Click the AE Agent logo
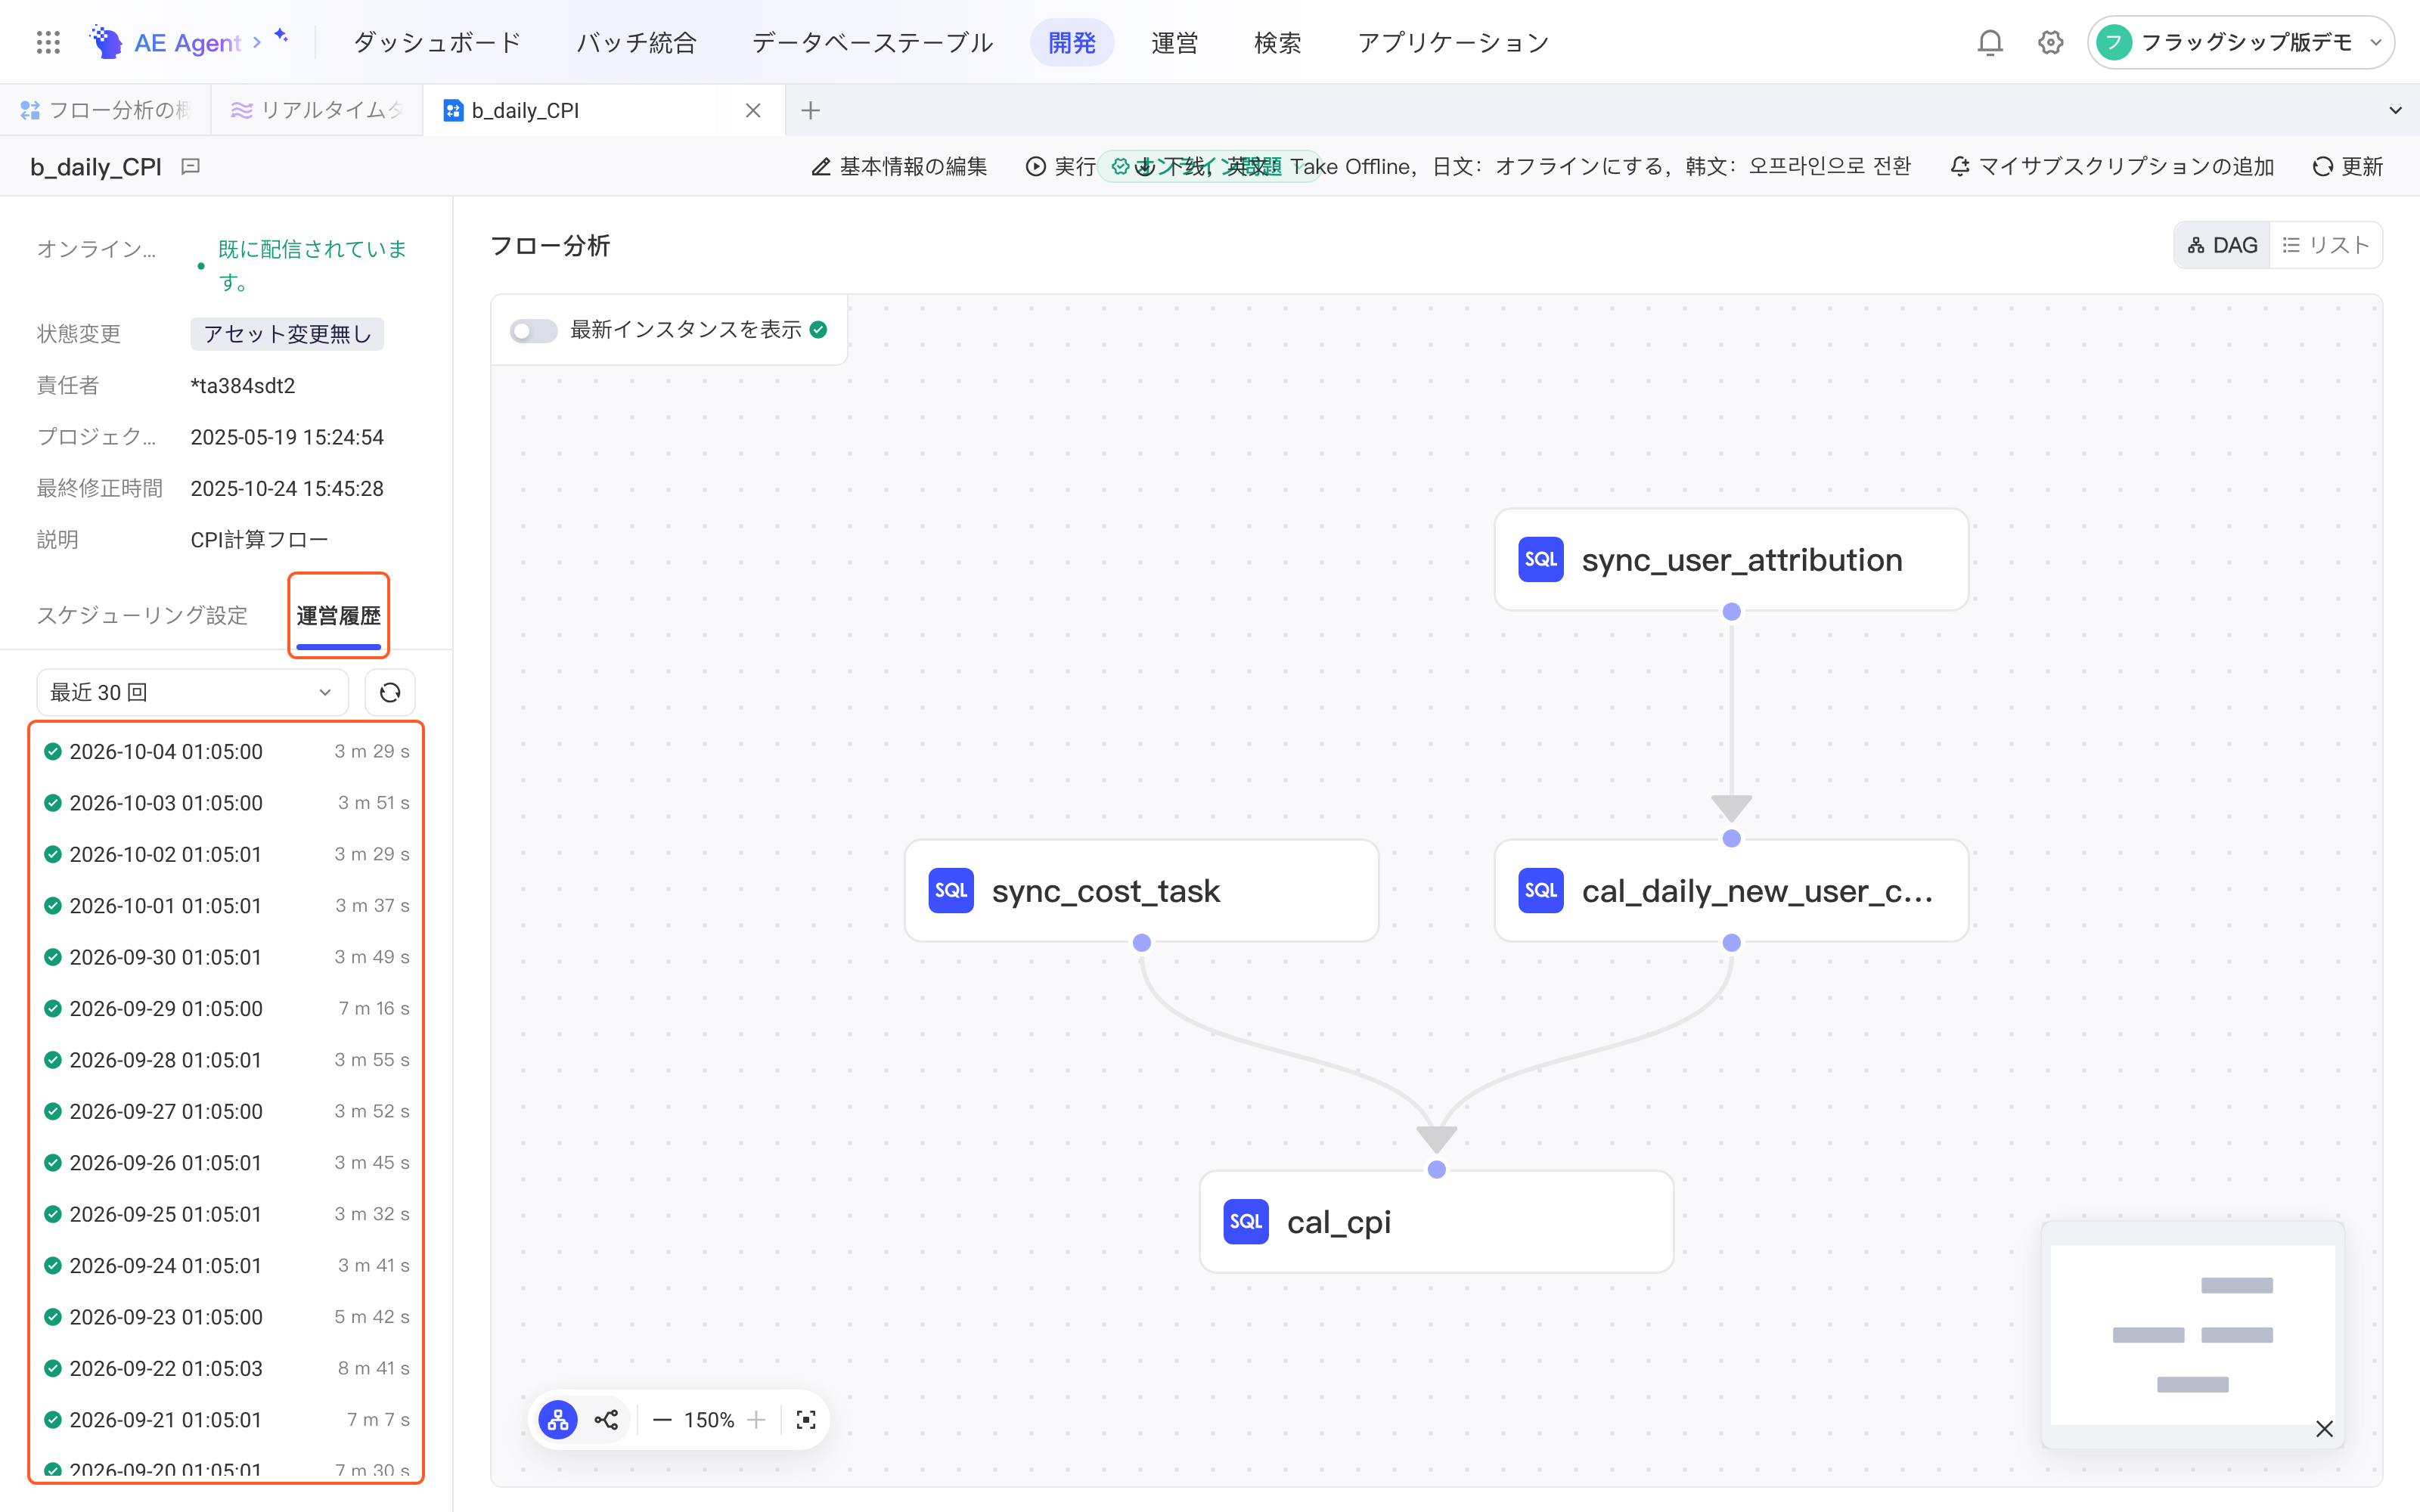2420x1512 pixels. (165, 42)
